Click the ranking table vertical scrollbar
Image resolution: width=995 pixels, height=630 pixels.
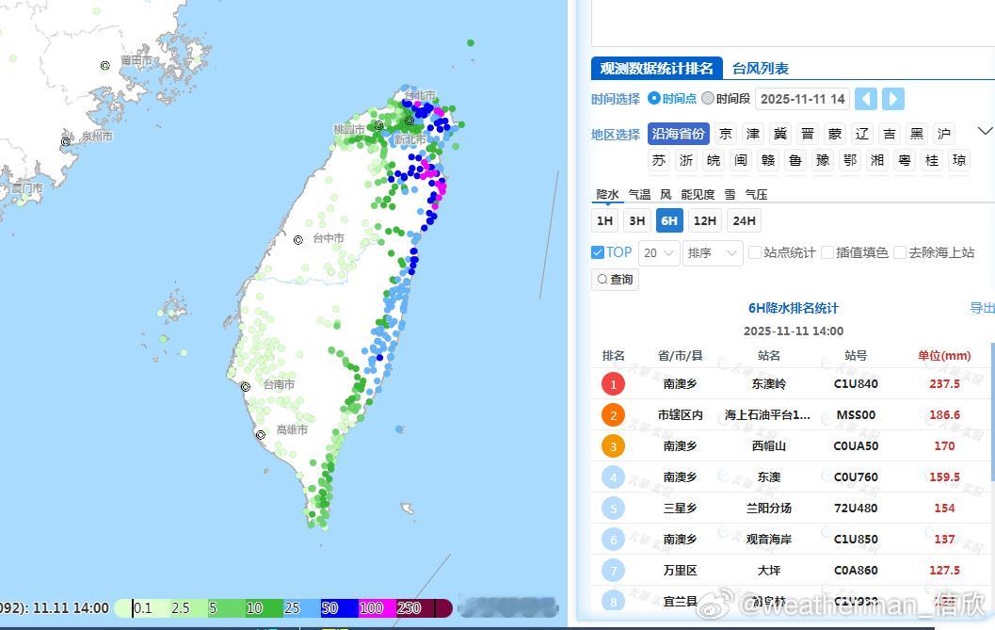click(992, 412)
